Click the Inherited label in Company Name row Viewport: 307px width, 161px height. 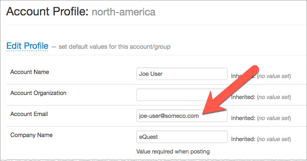click(x=243, y=139)
